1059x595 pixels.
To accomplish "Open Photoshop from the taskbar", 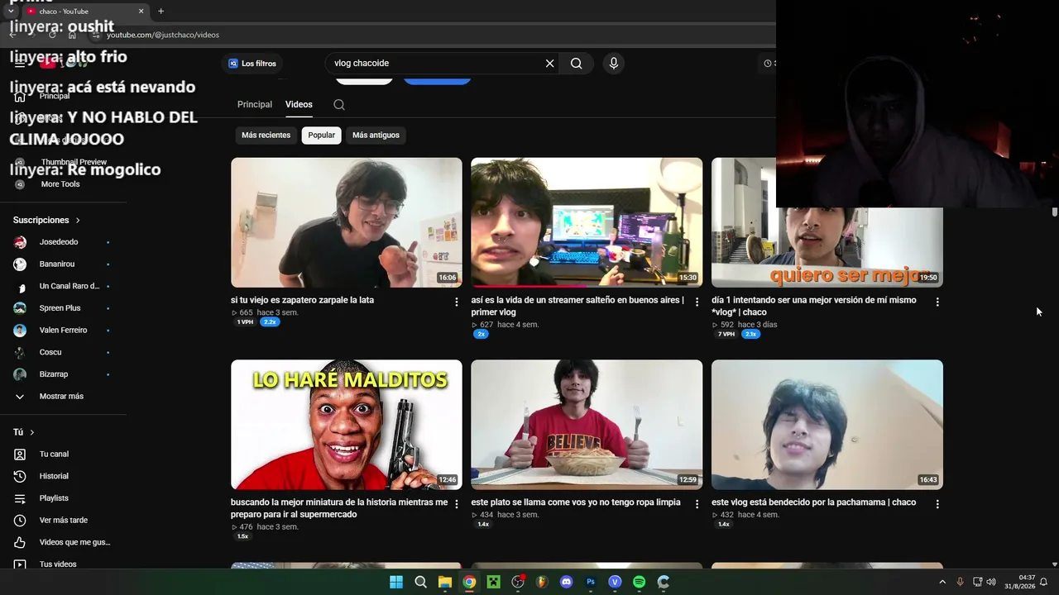I will coord(590,582).
